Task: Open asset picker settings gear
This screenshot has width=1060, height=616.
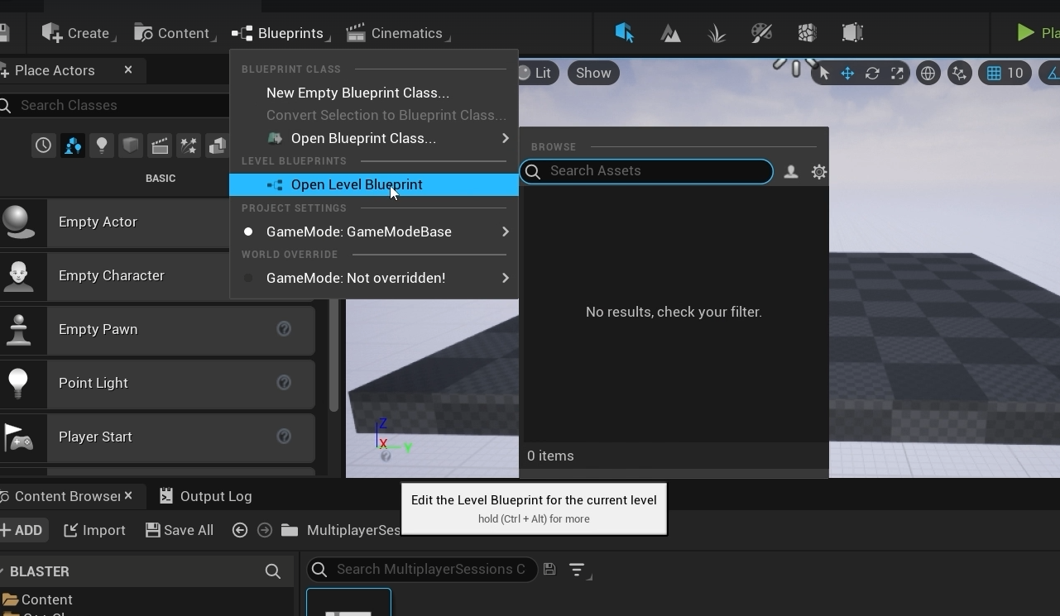Action: coord(819,171)
